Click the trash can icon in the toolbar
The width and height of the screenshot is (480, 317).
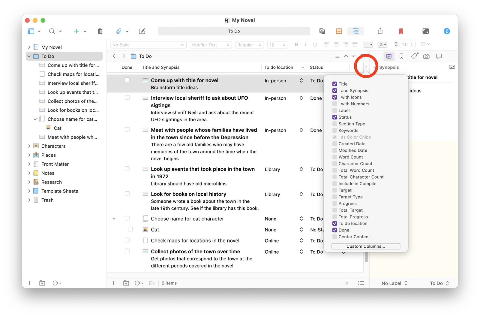100,31
